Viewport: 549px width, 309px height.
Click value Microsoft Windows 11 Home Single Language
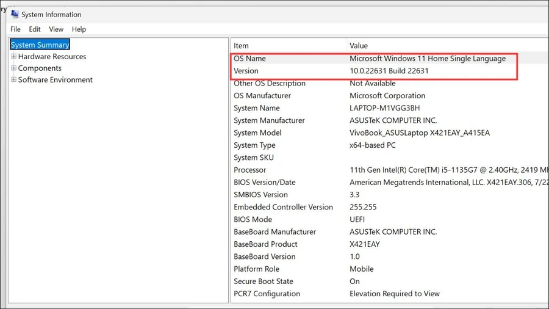pos(428,59)
